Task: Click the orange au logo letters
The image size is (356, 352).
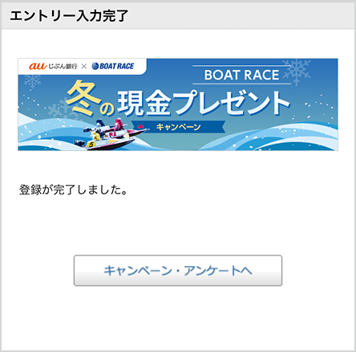Action: (38, 66)
